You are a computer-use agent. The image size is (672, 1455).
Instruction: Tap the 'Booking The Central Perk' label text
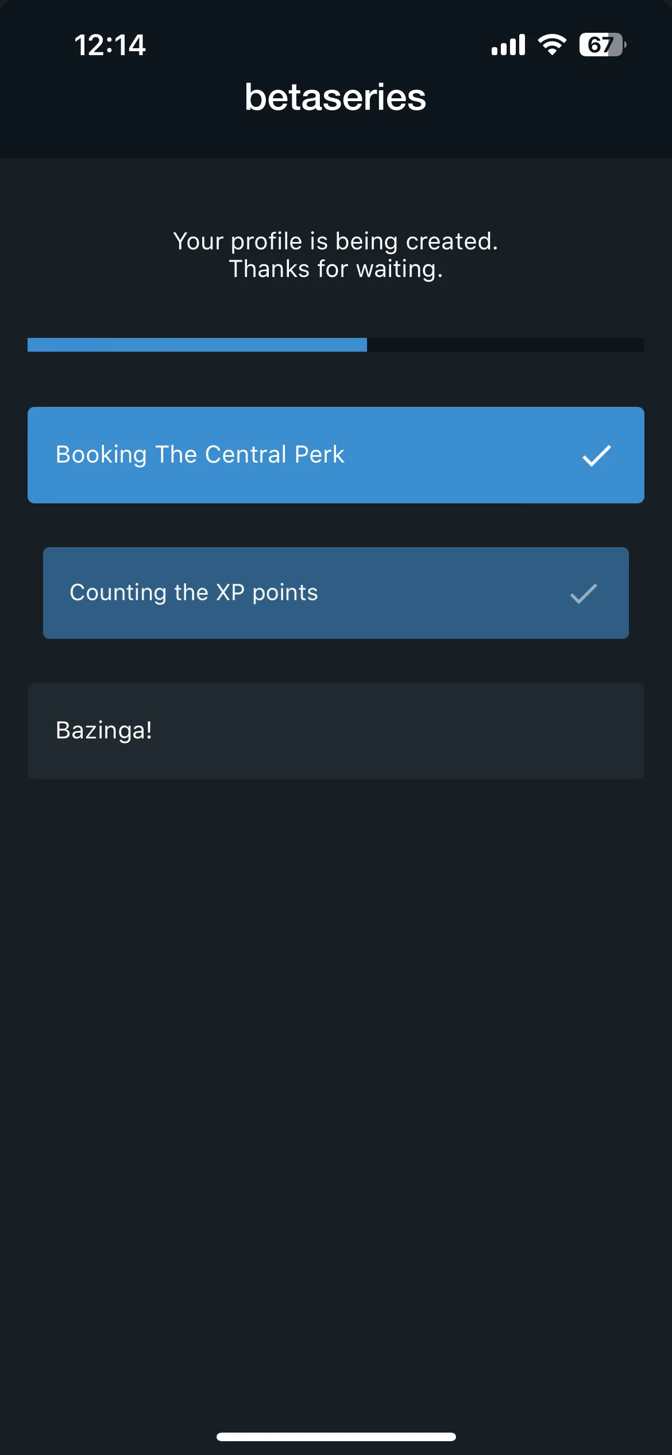(x=200, y=455)
